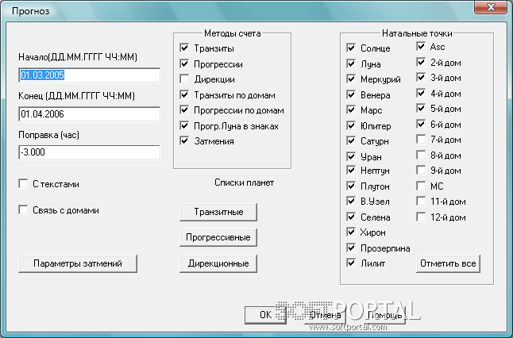
Task: Enable the 7-й дом checkbox
Action: tap(422, 139)
